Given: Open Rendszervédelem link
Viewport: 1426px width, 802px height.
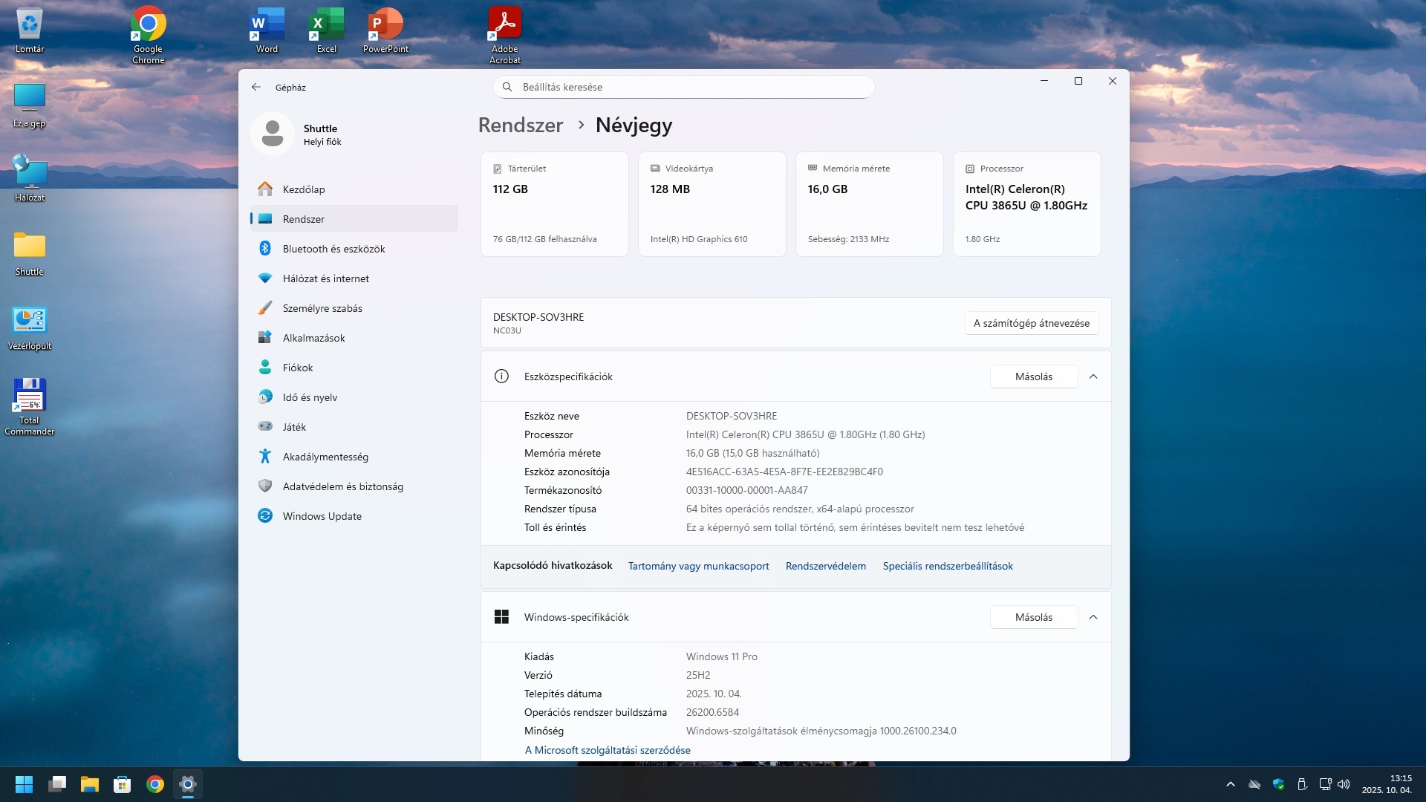Looking at the screenshot, I should click(x=825, y=566).
